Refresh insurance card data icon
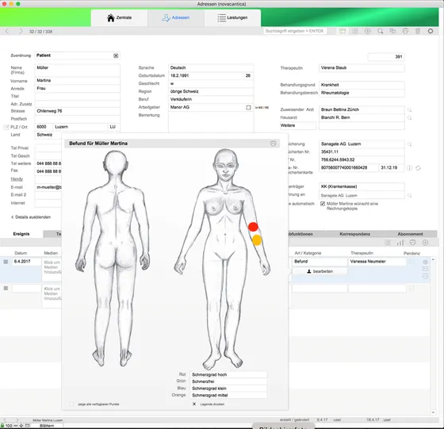This screenshot has width=444, height=429. click(x=418, y=168)
